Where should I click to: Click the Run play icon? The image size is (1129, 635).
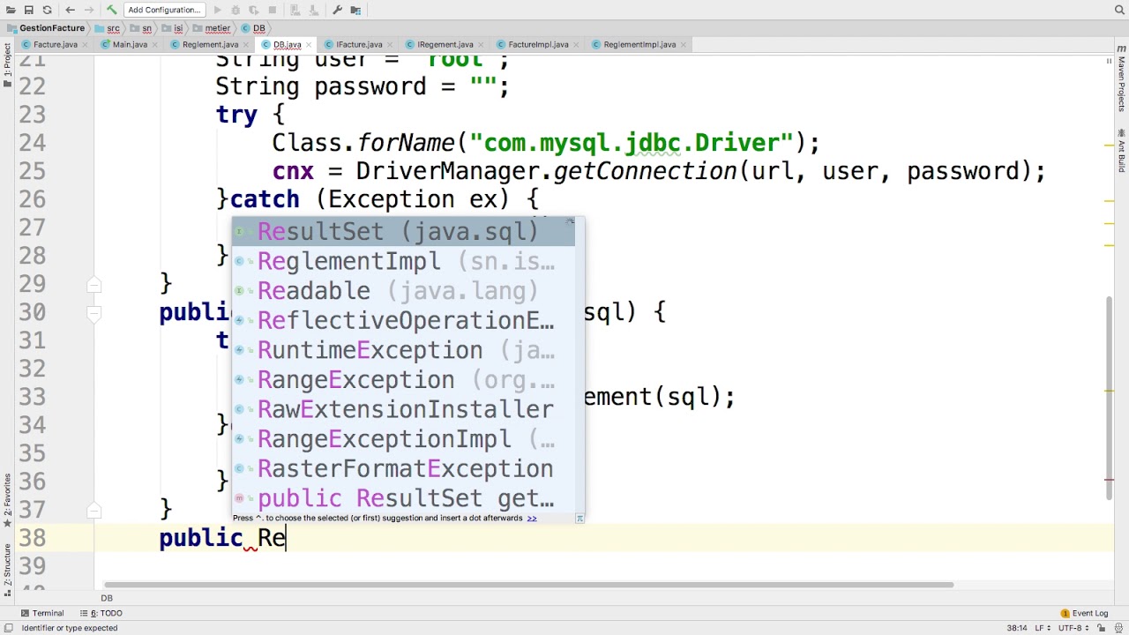pyautogui.click(x=217, y=10)
